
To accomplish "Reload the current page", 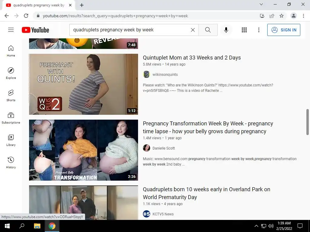I will pyautogui.click(x=26, y=16).
